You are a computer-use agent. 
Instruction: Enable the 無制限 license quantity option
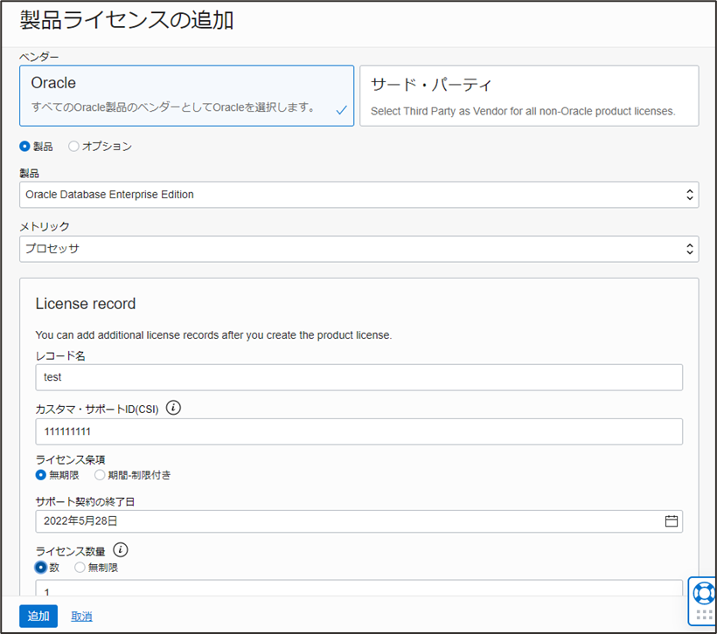coord(80,567)
